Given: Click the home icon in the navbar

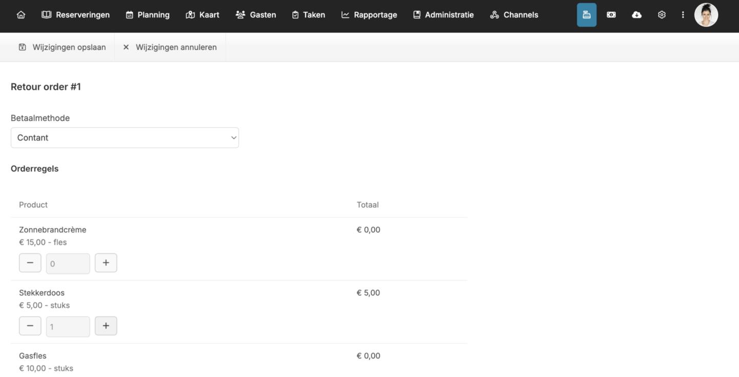Looking at the screenshot, I should tap(21, 15).
